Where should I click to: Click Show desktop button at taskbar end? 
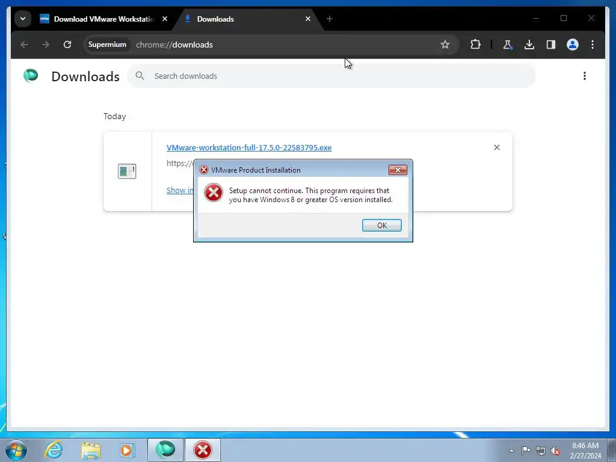coord(612,450)
